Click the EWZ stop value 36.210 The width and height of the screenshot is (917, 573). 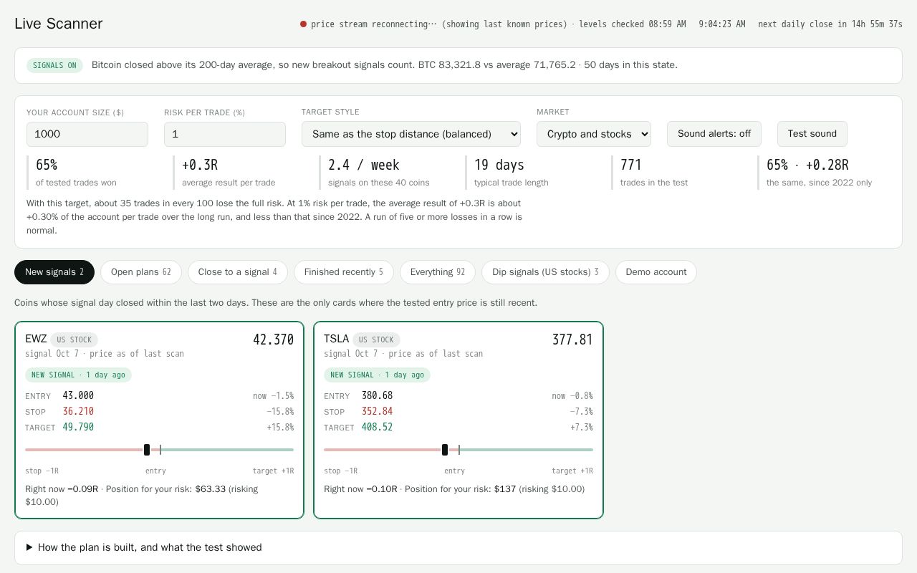point(78,411)
